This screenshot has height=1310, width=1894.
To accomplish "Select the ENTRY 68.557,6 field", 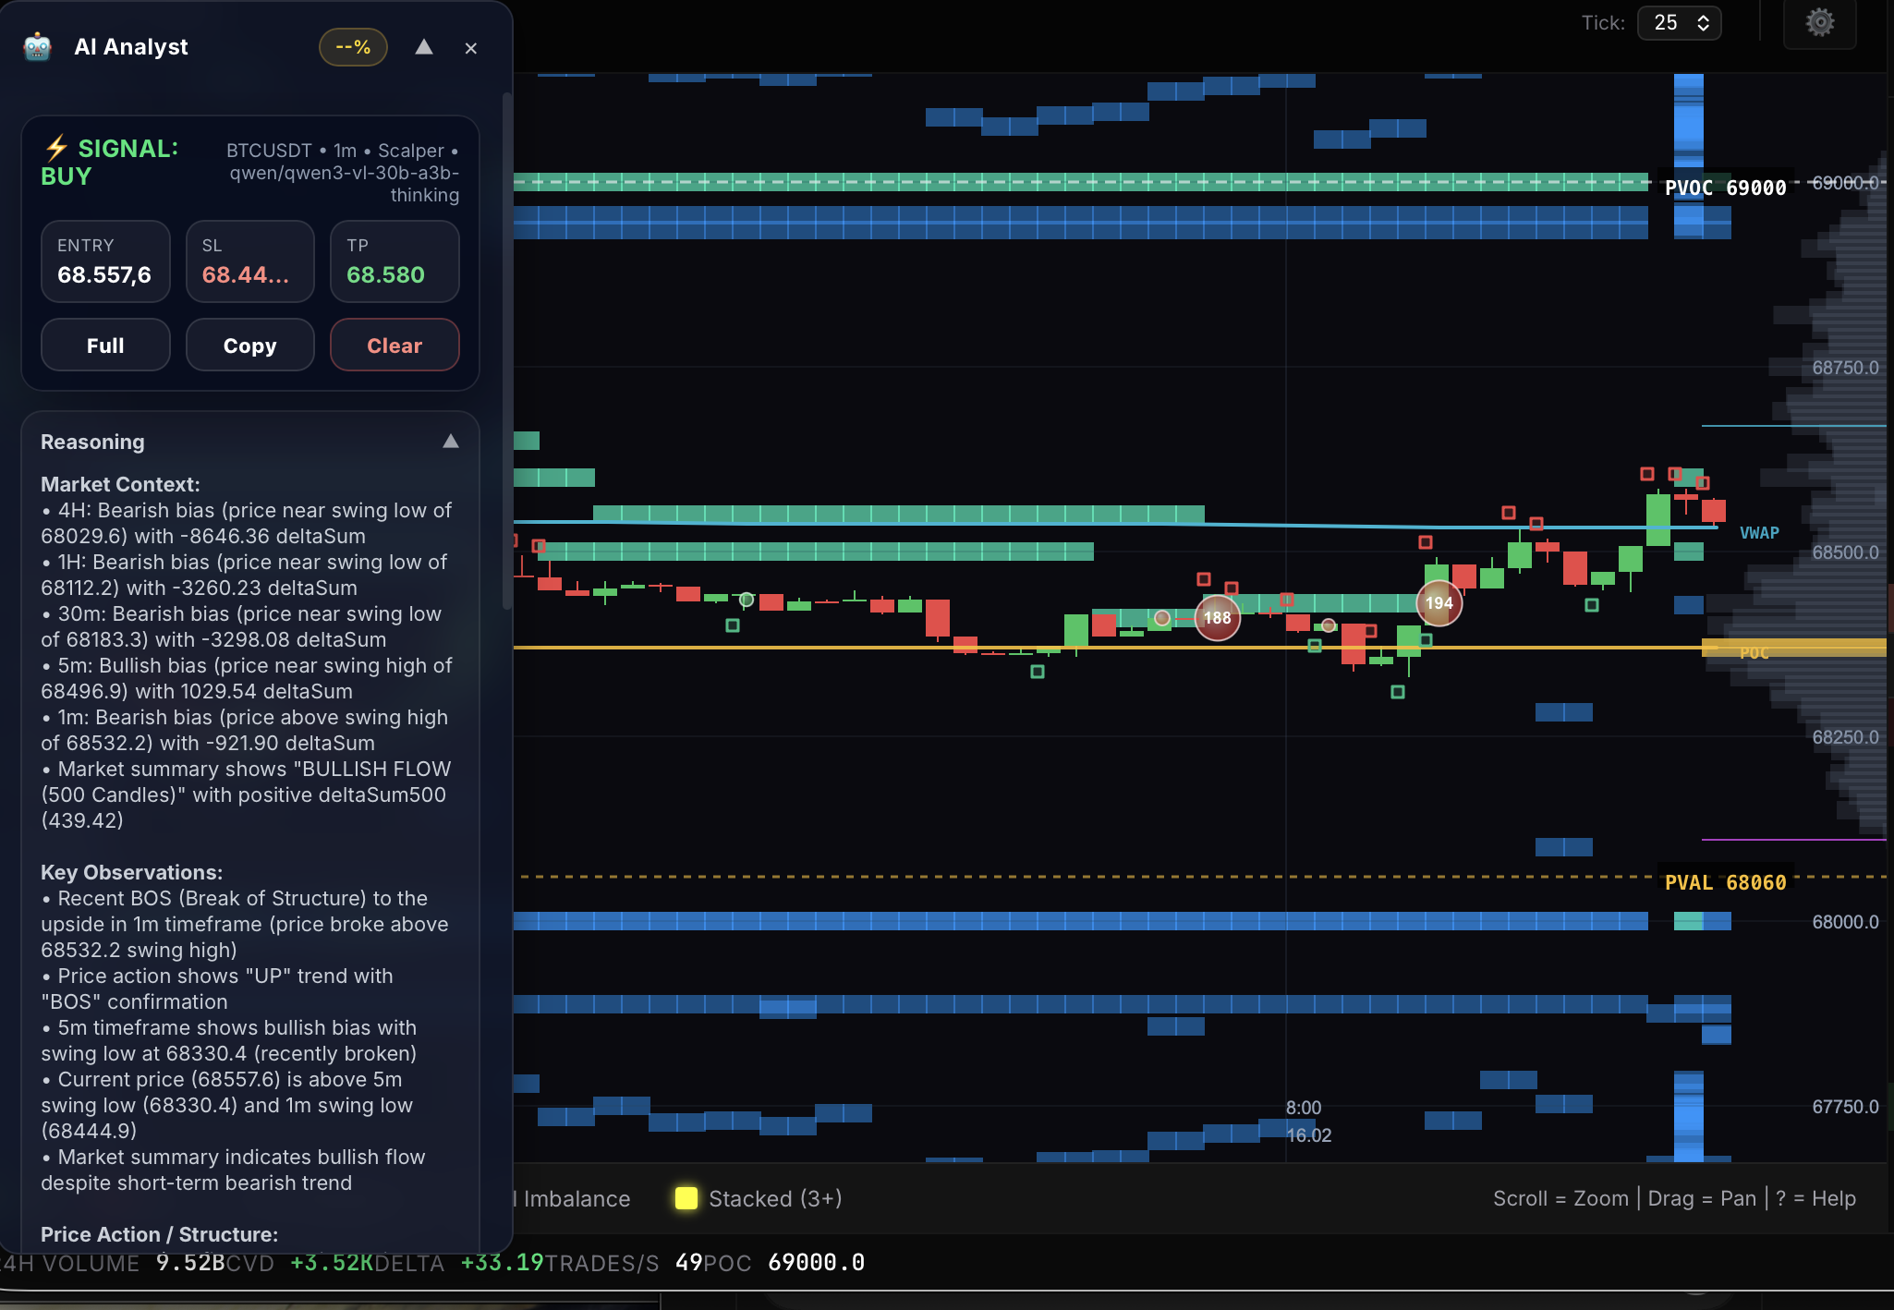I will pos(105,261).
